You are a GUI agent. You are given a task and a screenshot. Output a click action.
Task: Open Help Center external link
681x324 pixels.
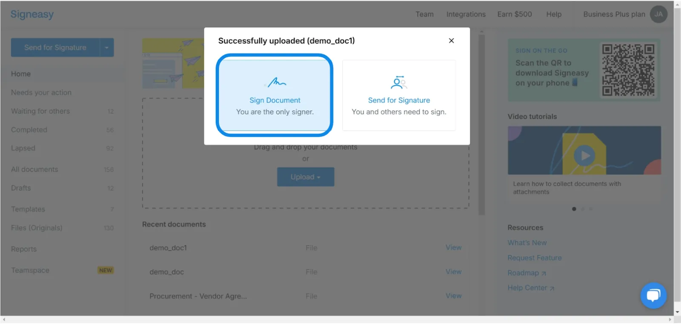click(531, 288)
